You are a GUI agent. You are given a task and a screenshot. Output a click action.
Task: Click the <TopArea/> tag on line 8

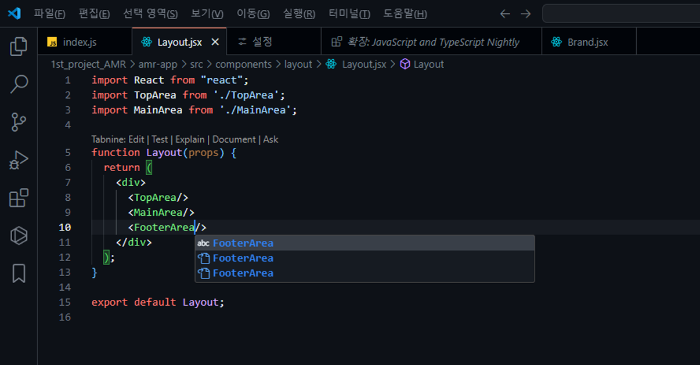(158, 197)
